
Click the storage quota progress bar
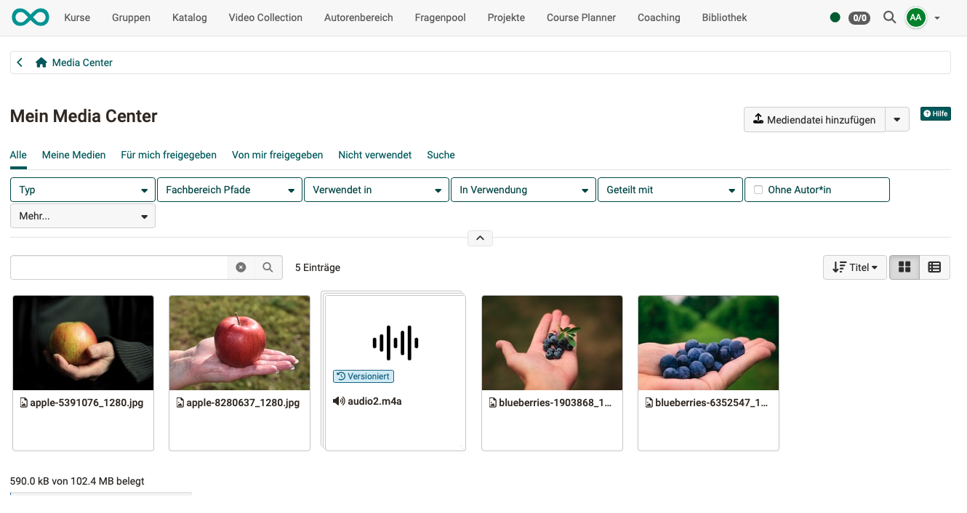[x=100, y=495]
